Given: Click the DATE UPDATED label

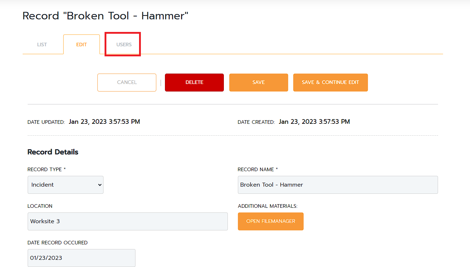Looking at the screenshot, I should pyautogui.click(x=46, y=122).
